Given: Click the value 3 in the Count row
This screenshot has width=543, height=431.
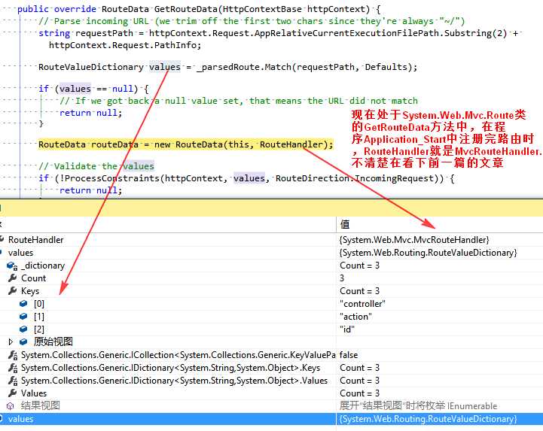Looking at the screenshot, I should (x=342, y=278).
